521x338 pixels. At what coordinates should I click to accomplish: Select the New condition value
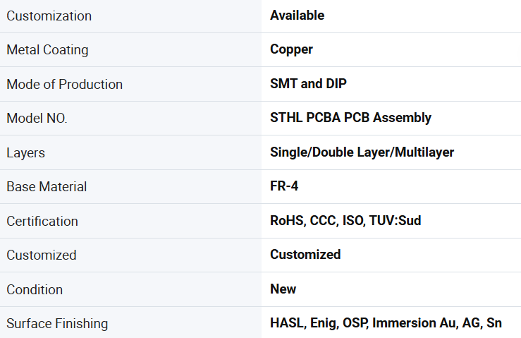point(283,289)
